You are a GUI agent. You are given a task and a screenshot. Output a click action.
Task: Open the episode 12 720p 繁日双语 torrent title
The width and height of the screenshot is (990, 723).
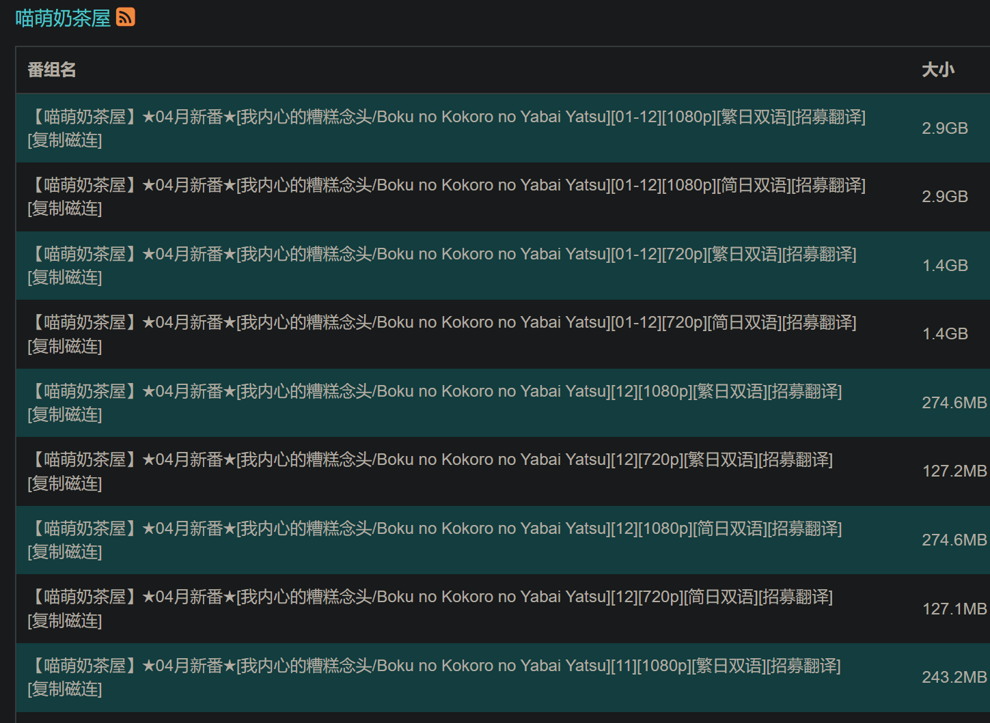(431, 459)
